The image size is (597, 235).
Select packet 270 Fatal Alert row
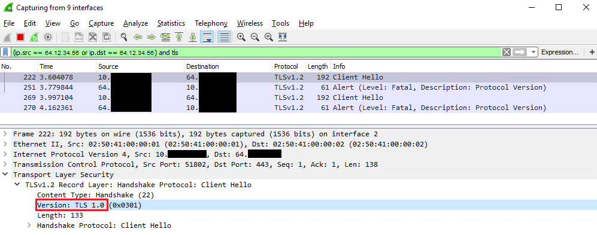click(298, 108)
